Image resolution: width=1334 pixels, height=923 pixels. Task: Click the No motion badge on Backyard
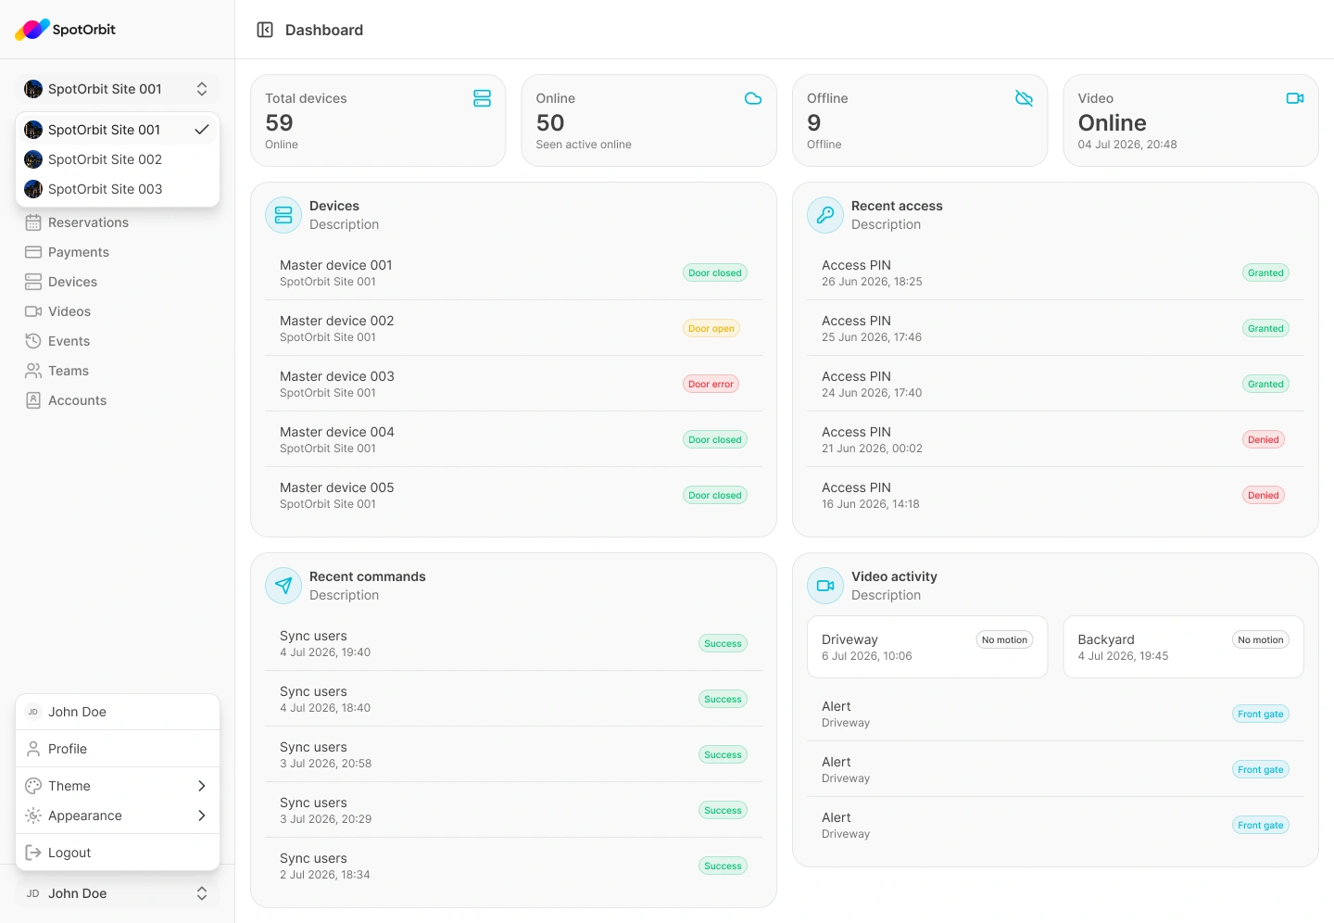coord(1261,639)
